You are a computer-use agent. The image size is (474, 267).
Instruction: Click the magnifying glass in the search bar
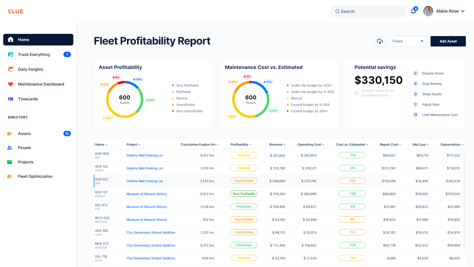coord(338,11)
